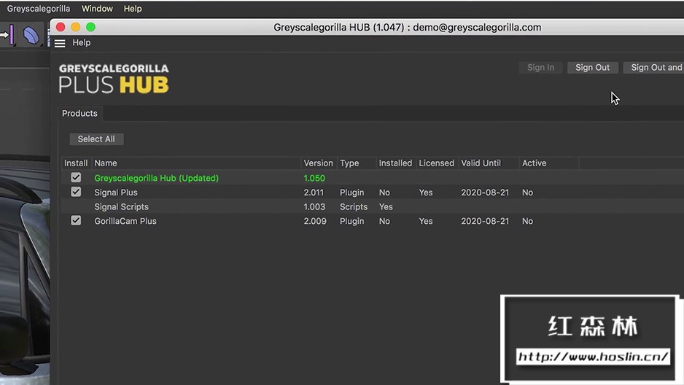Maximize HUB window with green button

90,27
